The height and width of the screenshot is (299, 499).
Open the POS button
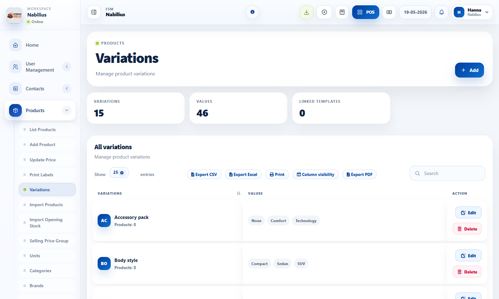(x=366, y=12)
